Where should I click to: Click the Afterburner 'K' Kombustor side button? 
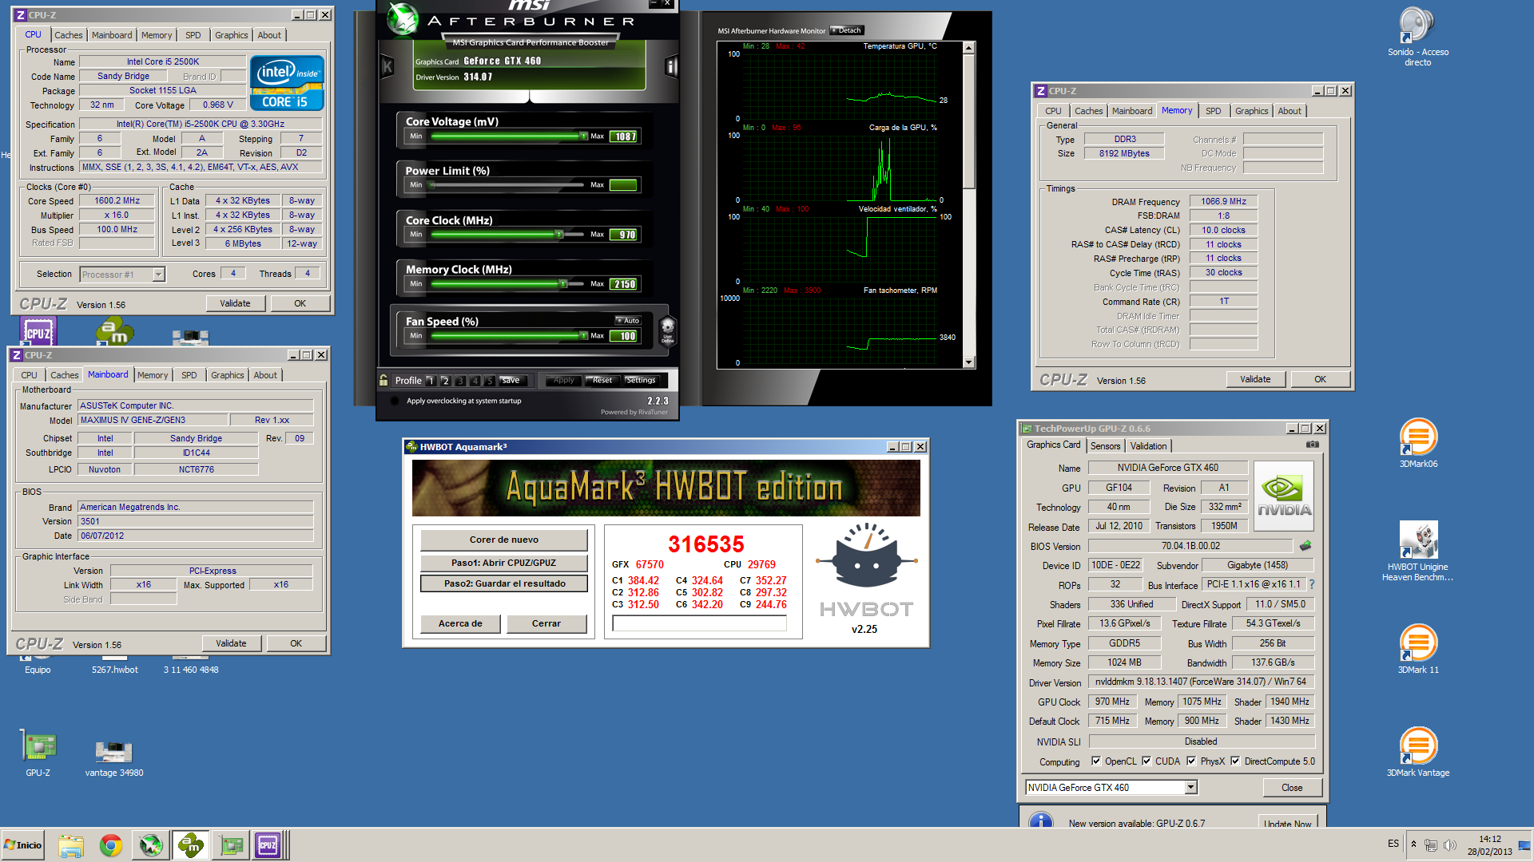(387, 67)
